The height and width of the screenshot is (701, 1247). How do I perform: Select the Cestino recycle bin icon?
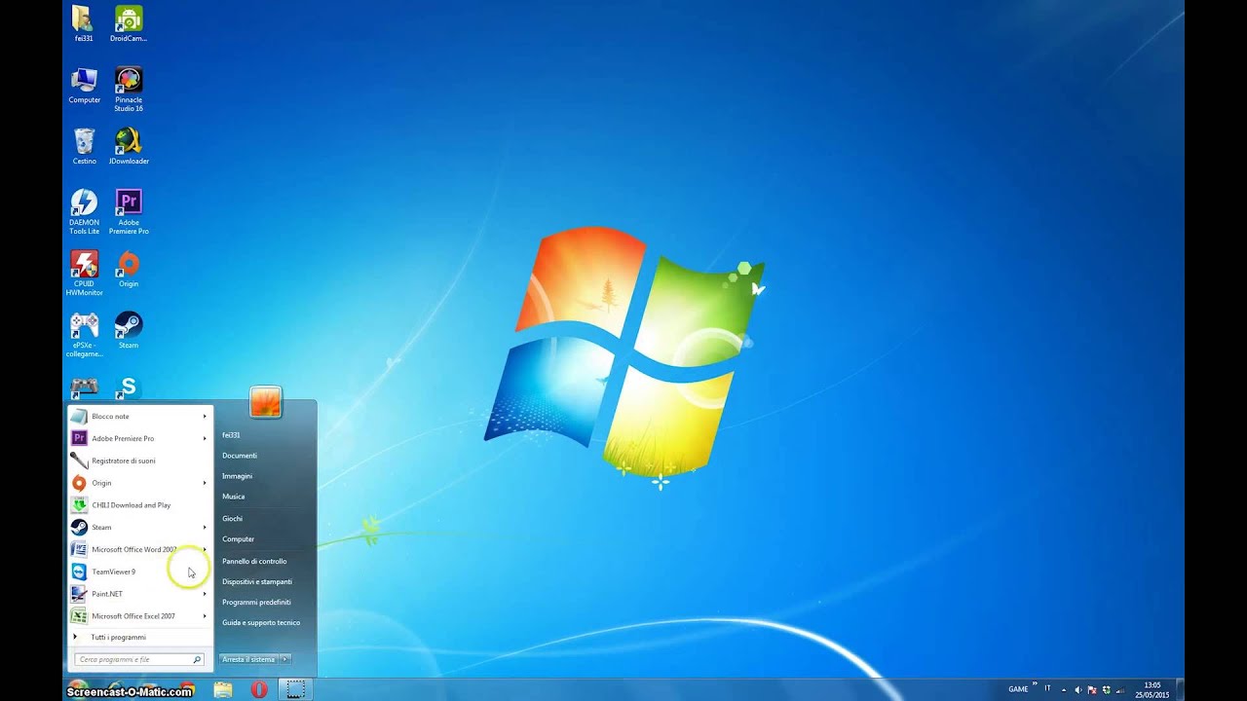point(84,147)
